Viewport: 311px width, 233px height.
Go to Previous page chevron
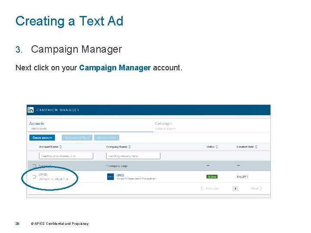click(202, 189)
